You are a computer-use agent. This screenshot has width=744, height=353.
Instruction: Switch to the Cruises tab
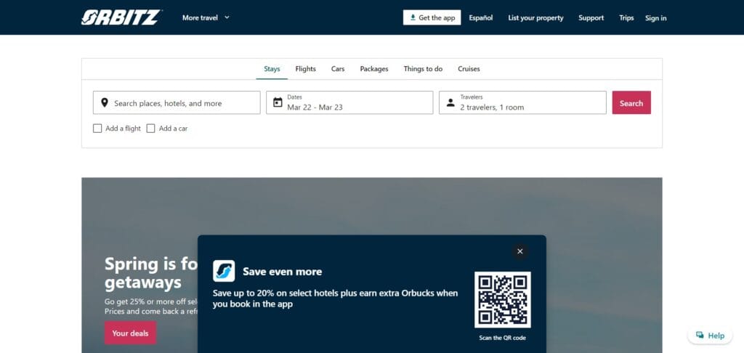[469, 69]
